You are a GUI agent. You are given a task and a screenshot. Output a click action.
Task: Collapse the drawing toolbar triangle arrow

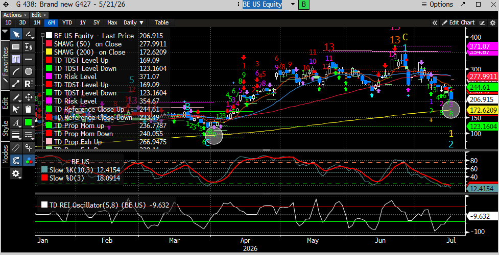5,31
